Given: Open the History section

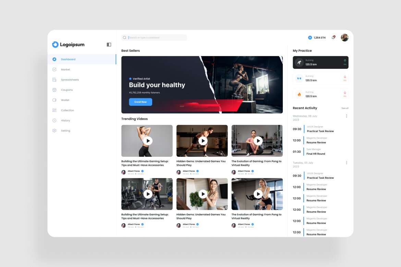Looking at the screenshot, I should tap(66, 120).
